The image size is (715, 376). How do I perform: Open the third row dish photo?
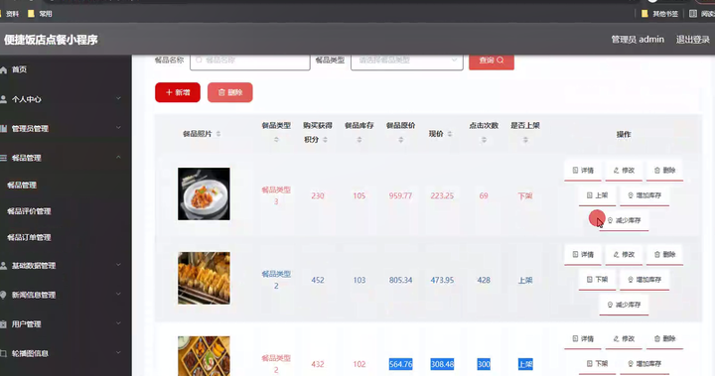point(204,356)
